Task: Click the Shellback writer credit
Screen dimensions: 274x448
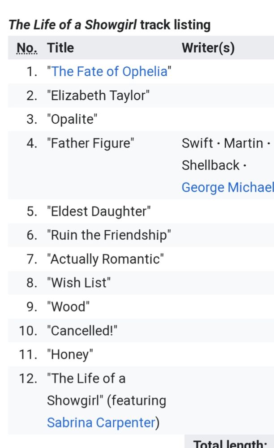Action: point(210,165)
